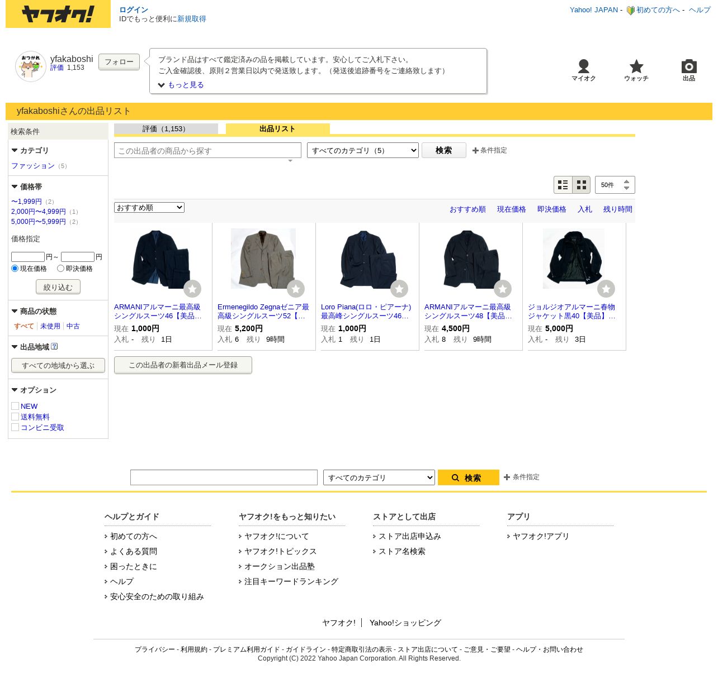Open the ウォッチ star icon
The height and width of the screenshot is (674, 718).
coord(636,66)
